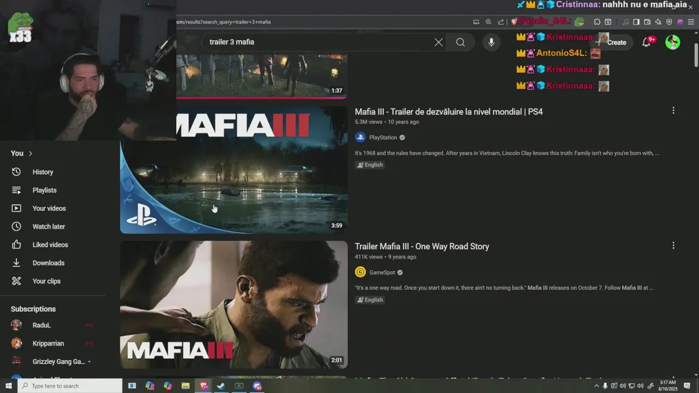Screen dimensions: 699x393
Task: Open the Windows Start menu
Action: coord(9,386)
